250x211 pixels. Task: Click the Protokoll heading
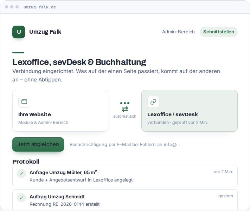[26, 161]
